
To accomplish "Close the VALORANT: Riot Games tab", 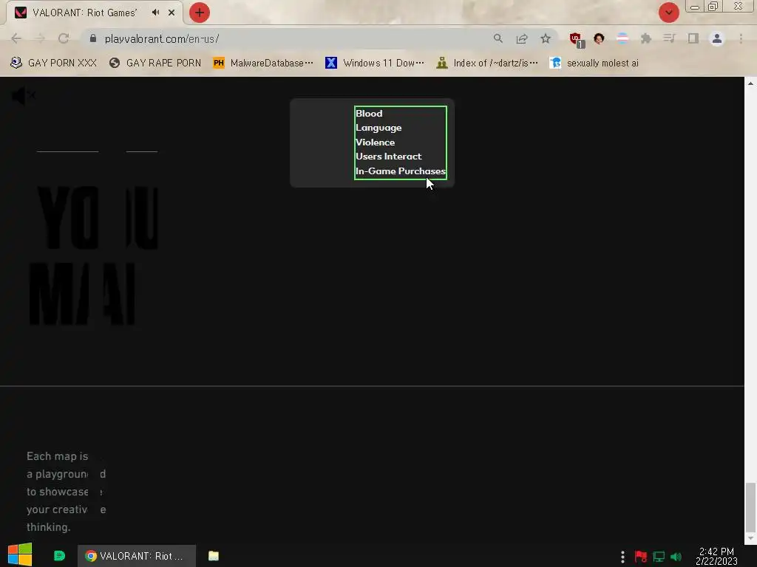I will 172,13.
